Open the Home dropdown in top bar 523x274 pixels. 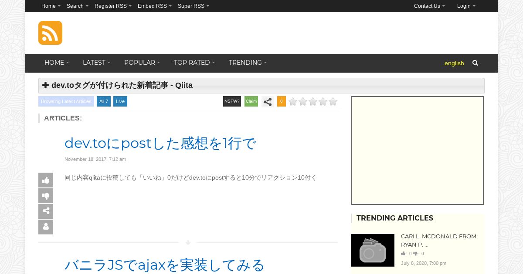click(51, 6)
